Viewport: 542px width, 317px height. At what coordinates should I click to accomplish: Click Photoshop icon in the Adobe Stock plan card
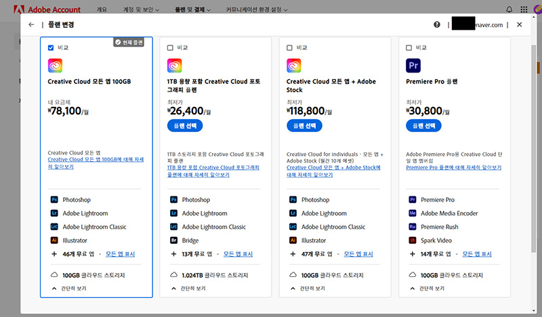coord(293,199)
